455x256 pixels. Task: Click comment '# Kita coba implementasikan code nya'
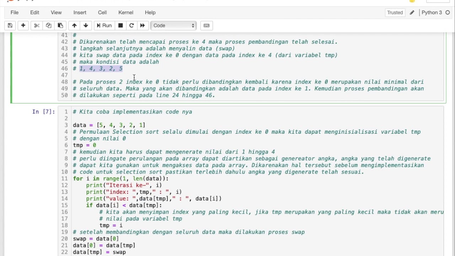(x=132, y=112)
